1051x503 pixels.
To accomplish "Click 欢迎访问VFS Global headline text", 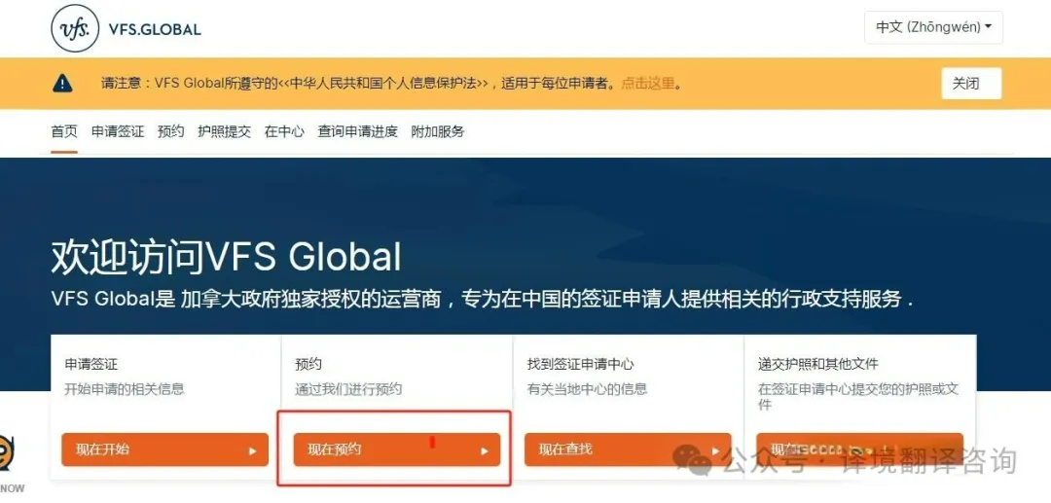I will pos(227,257).
